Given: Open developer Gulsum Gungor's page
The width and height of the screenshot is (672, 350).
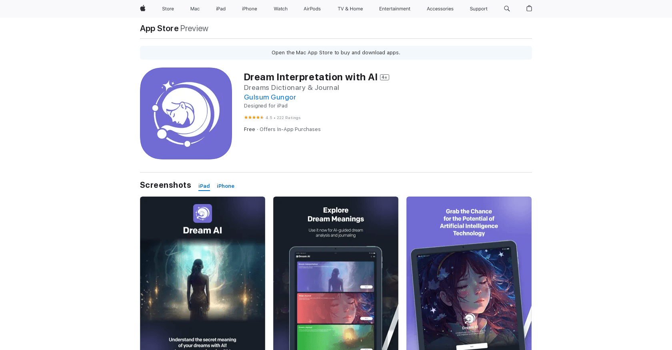Looking at the screenshot, I should pyautogui.click(x=270, y=97).
